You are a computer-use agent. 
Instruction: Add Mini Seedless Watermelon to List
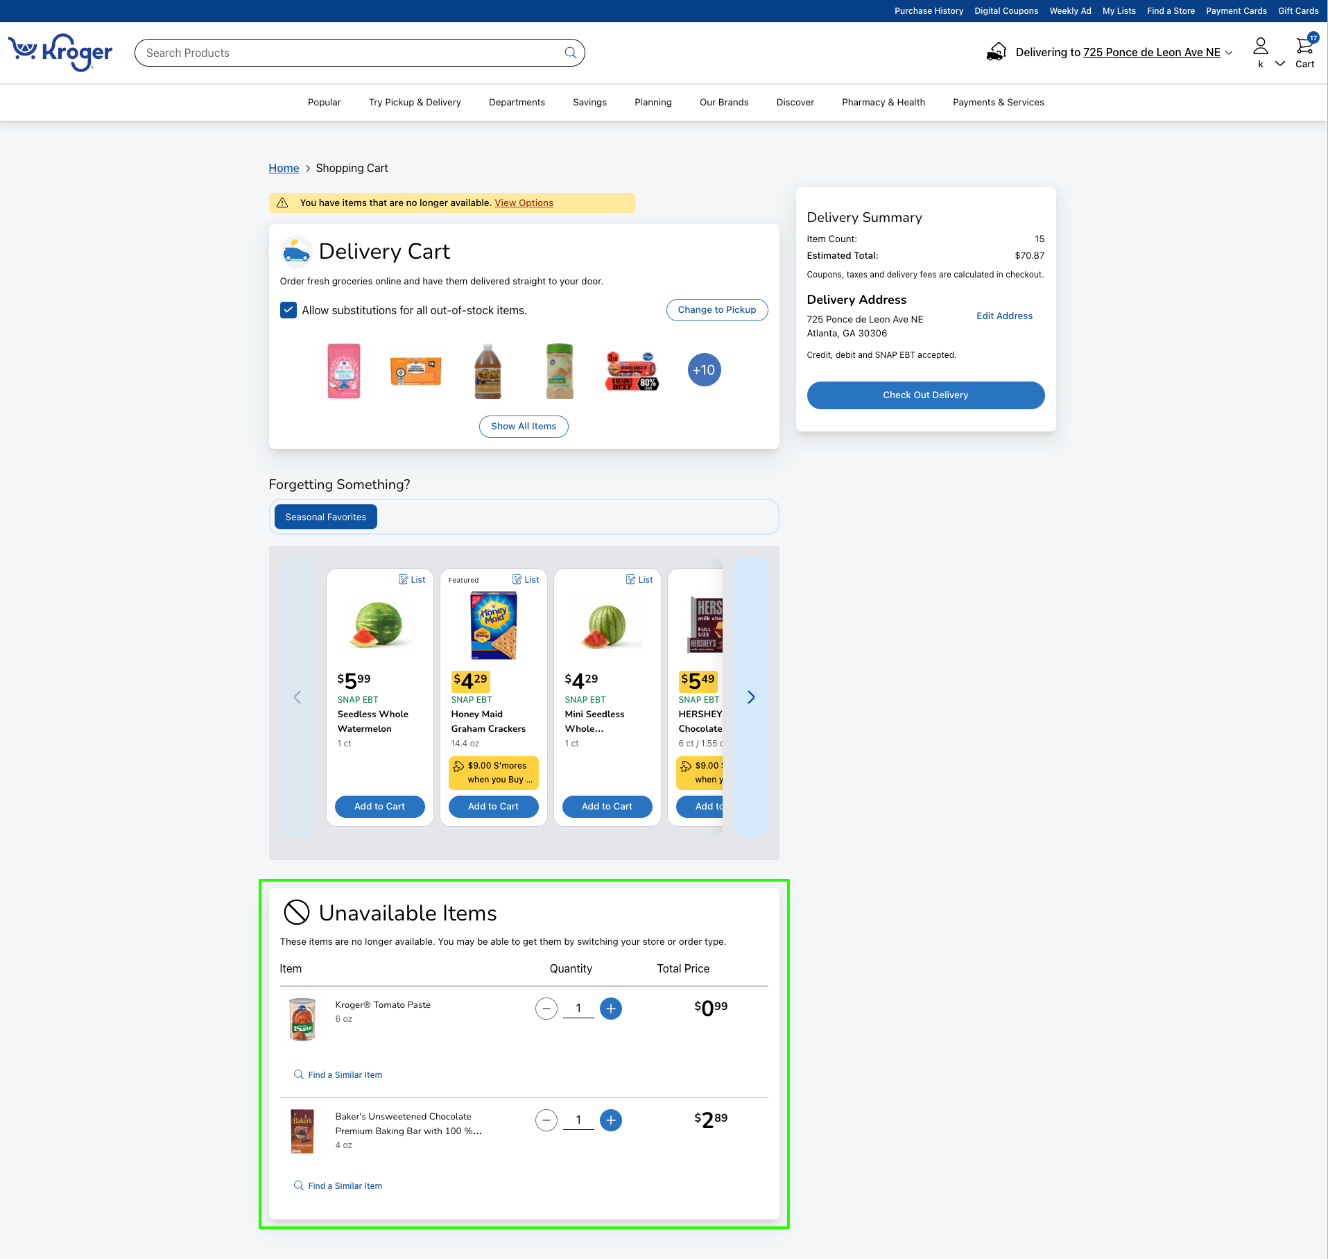pyautogui.click(x=639, y=580)
